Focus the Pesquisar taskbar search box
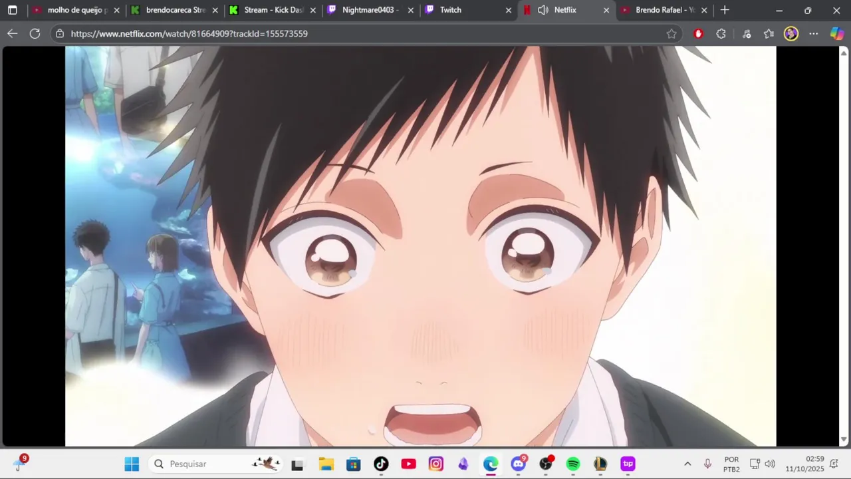The image size is (851, 479). [216, 464]
